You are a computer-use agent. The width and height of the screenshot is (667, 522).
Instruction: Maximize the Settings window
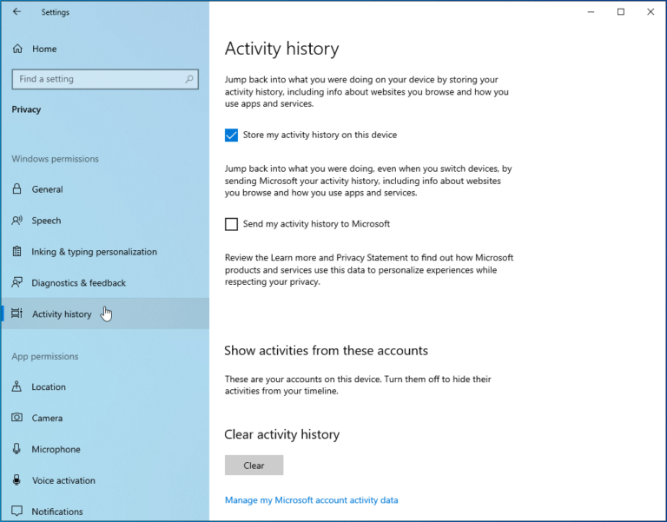click(x=621, y=12)
